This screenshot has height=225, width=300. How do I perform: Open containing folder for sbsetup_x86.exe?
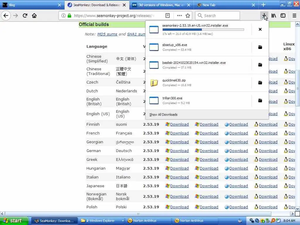tap(260, 47)
